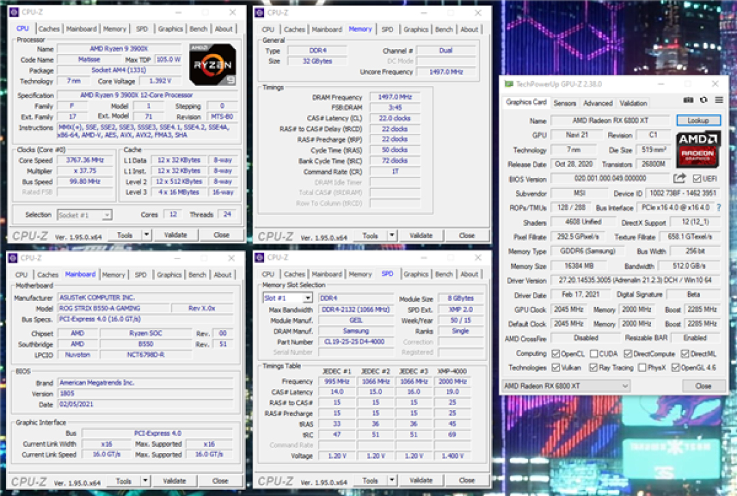Viewport: 737px width, 496px height.
Task: Toggle the OpenGL 4.6 checkbox
Action: point(676,367)
